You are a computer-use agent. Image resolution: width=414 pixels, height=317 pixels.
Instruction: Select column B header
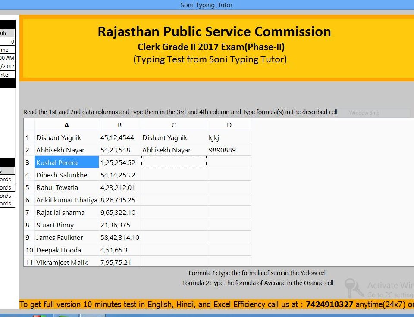120,125
